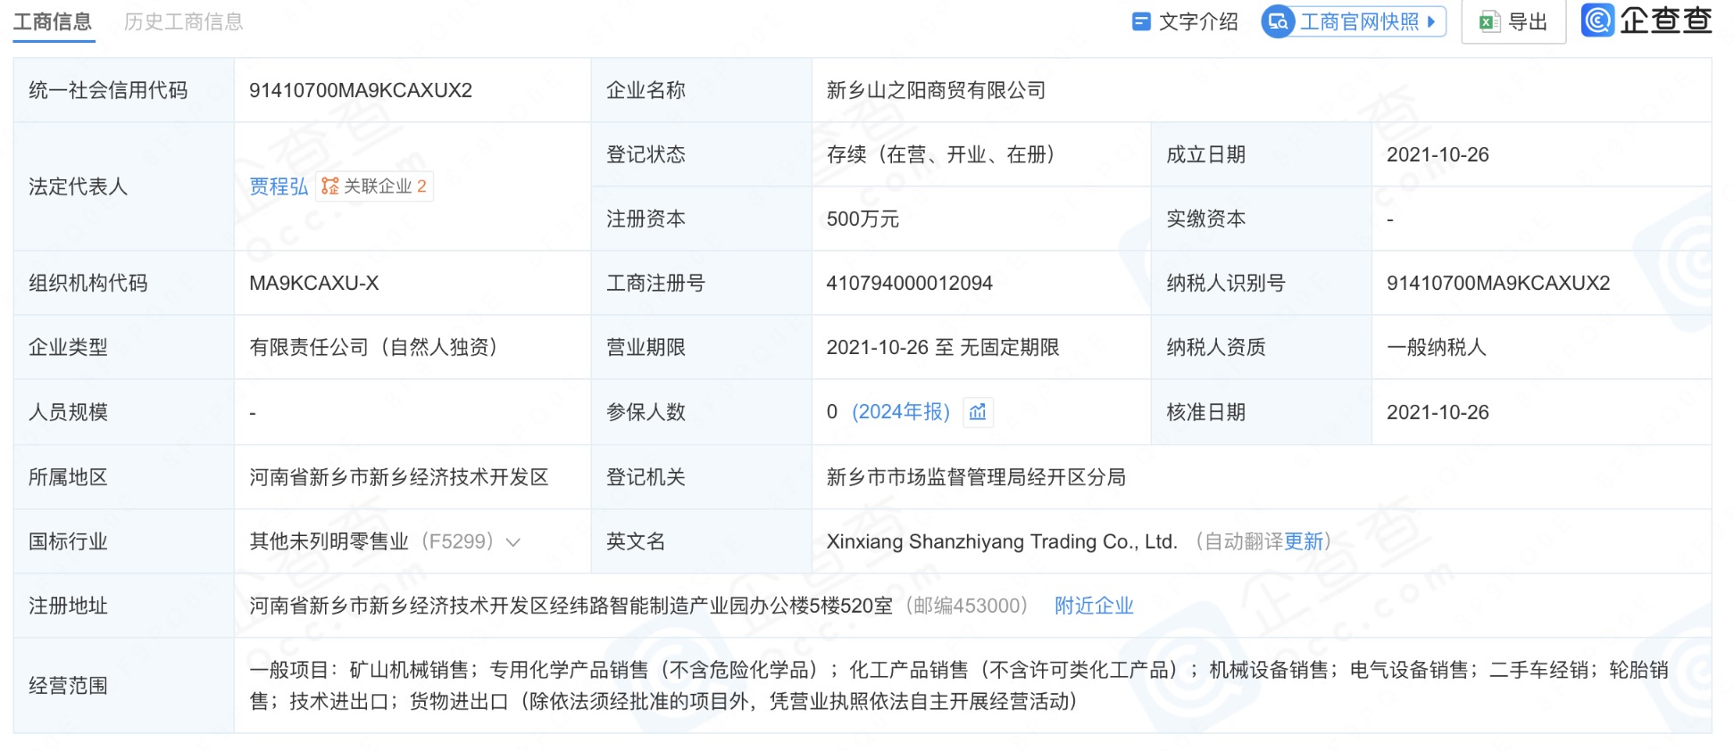Select 新乡市市场监督管理局经开区分局 value
This screenshot has width=1734, height=751.
[x=976, y=477]
